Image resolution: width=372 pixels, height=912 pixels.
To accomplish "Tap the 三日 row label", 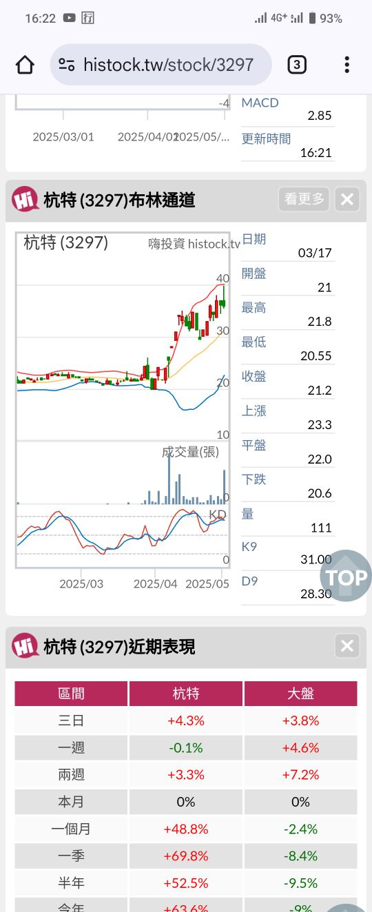I will coord(72,721).
